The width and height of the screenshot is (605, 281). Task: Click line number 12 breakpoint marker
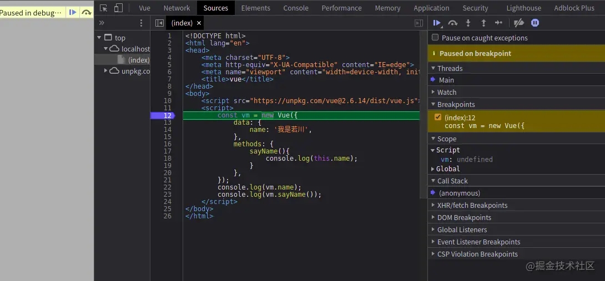pyautogui.click(x=167, y=115)
